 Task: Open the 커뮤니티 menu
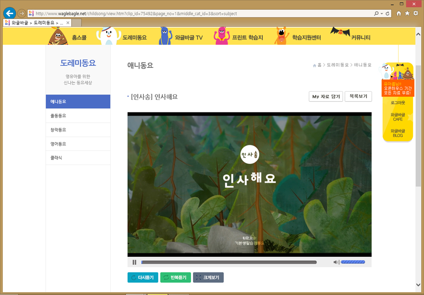point(361,38)
